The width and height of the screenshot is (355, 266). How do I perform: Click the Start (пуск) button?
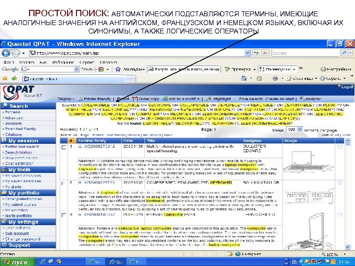[18, 262]
